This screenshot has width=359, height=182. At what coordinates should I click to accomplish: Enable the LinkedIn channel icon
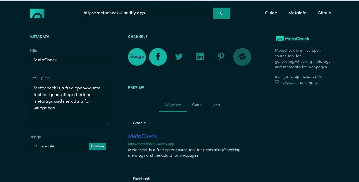200,57
